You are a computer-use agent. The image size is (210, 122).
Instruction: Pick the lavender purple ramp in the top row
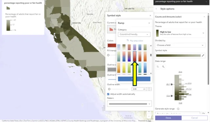(x=135, y=47)
